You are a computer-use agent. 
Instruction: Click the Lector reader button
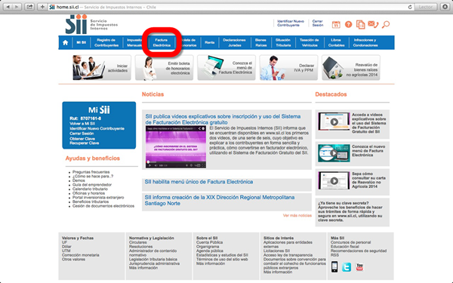click(x=426, y=7)
